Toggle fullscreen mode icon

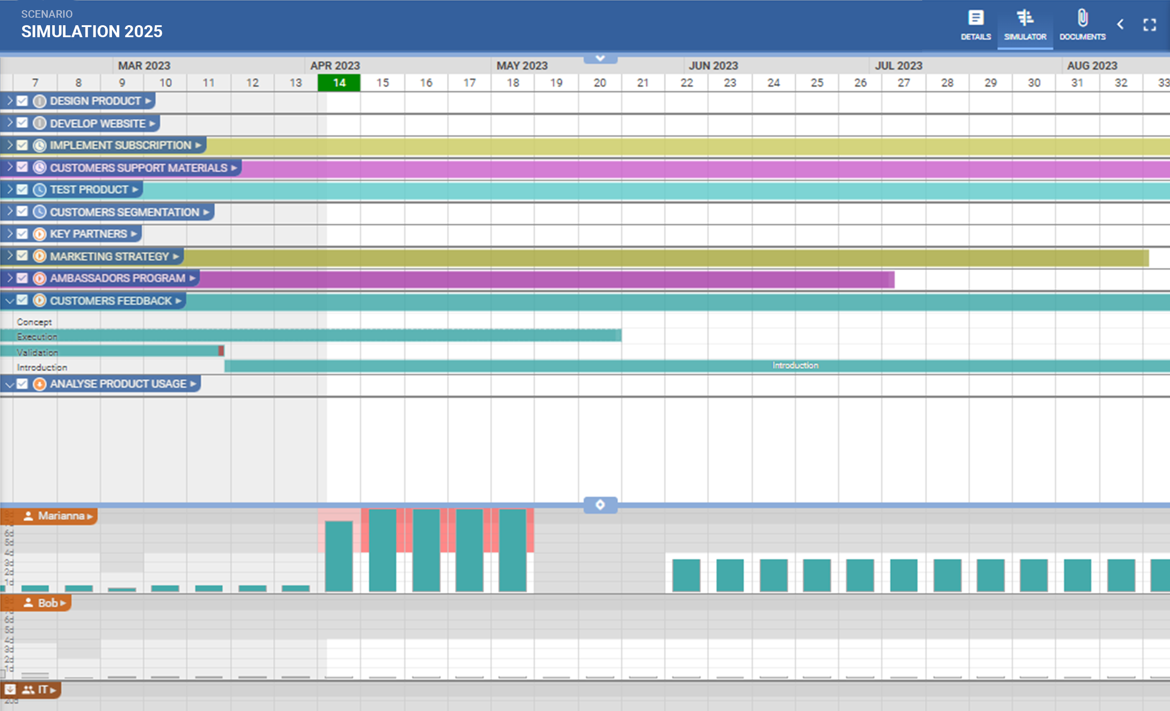click(1149, 25)
